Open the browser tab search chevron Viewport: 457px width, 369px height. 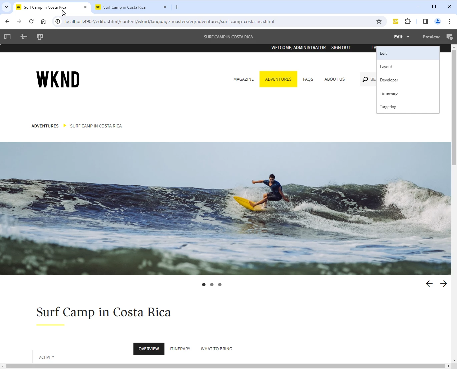[7, 7]
